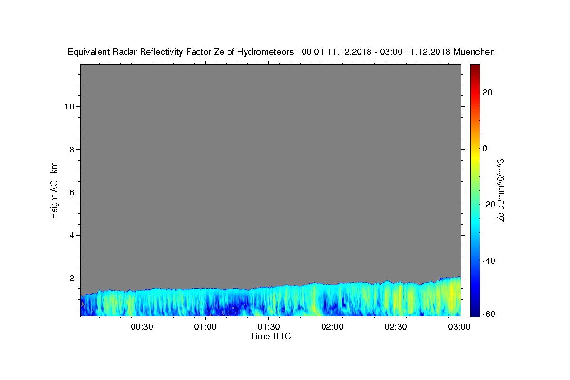Viewport: 570px width, 380px height.
Task: Click the height tick label '8'
Action: click(72, 149)
